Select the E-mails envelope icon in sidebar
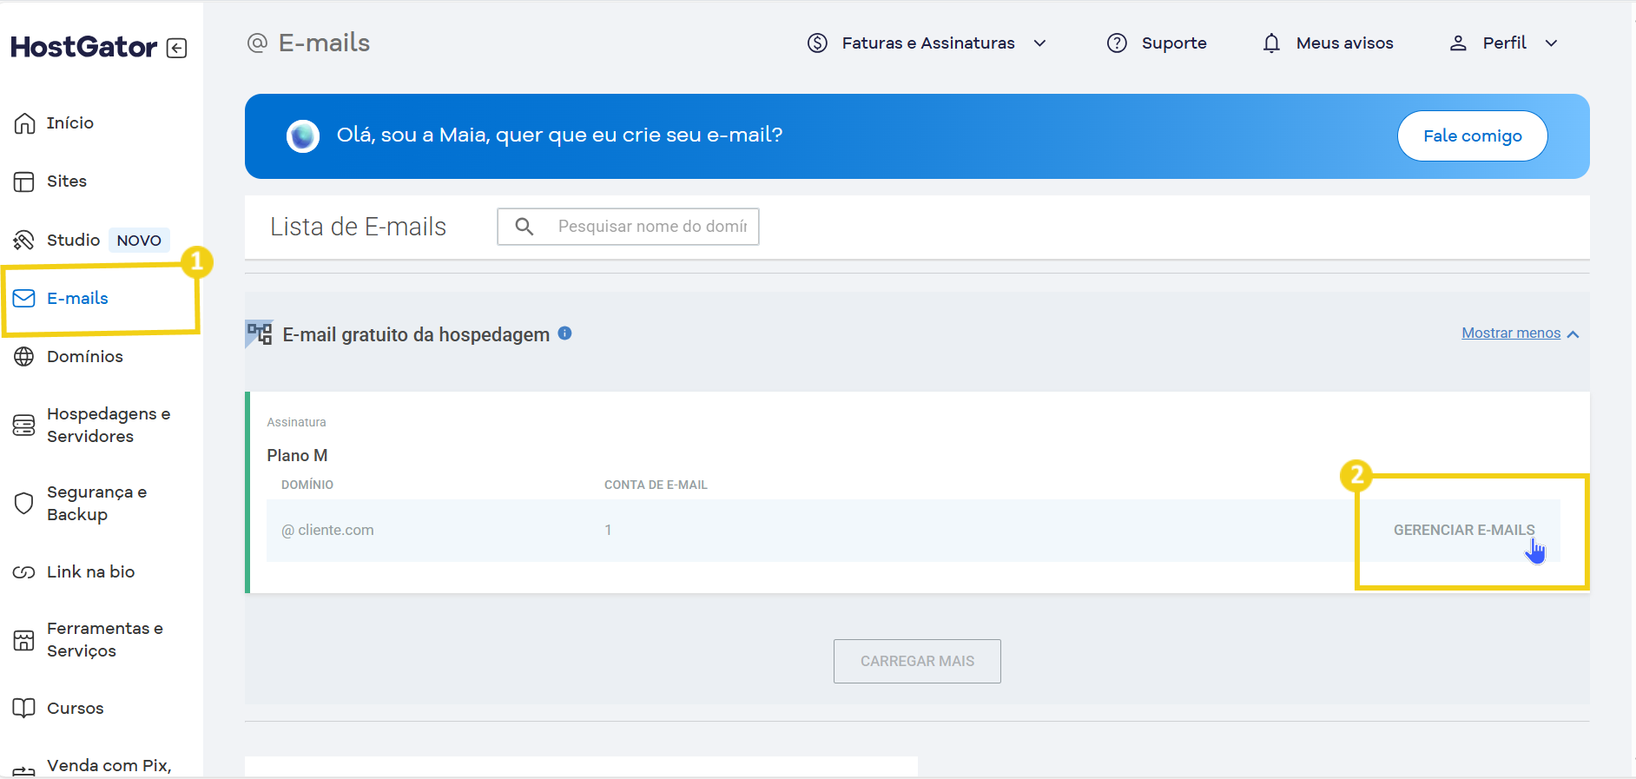The image size is (1636, 779). pos(24,298)
